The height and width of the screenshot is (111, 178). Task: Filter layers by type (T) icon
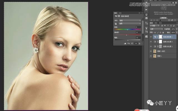(168, 26)
